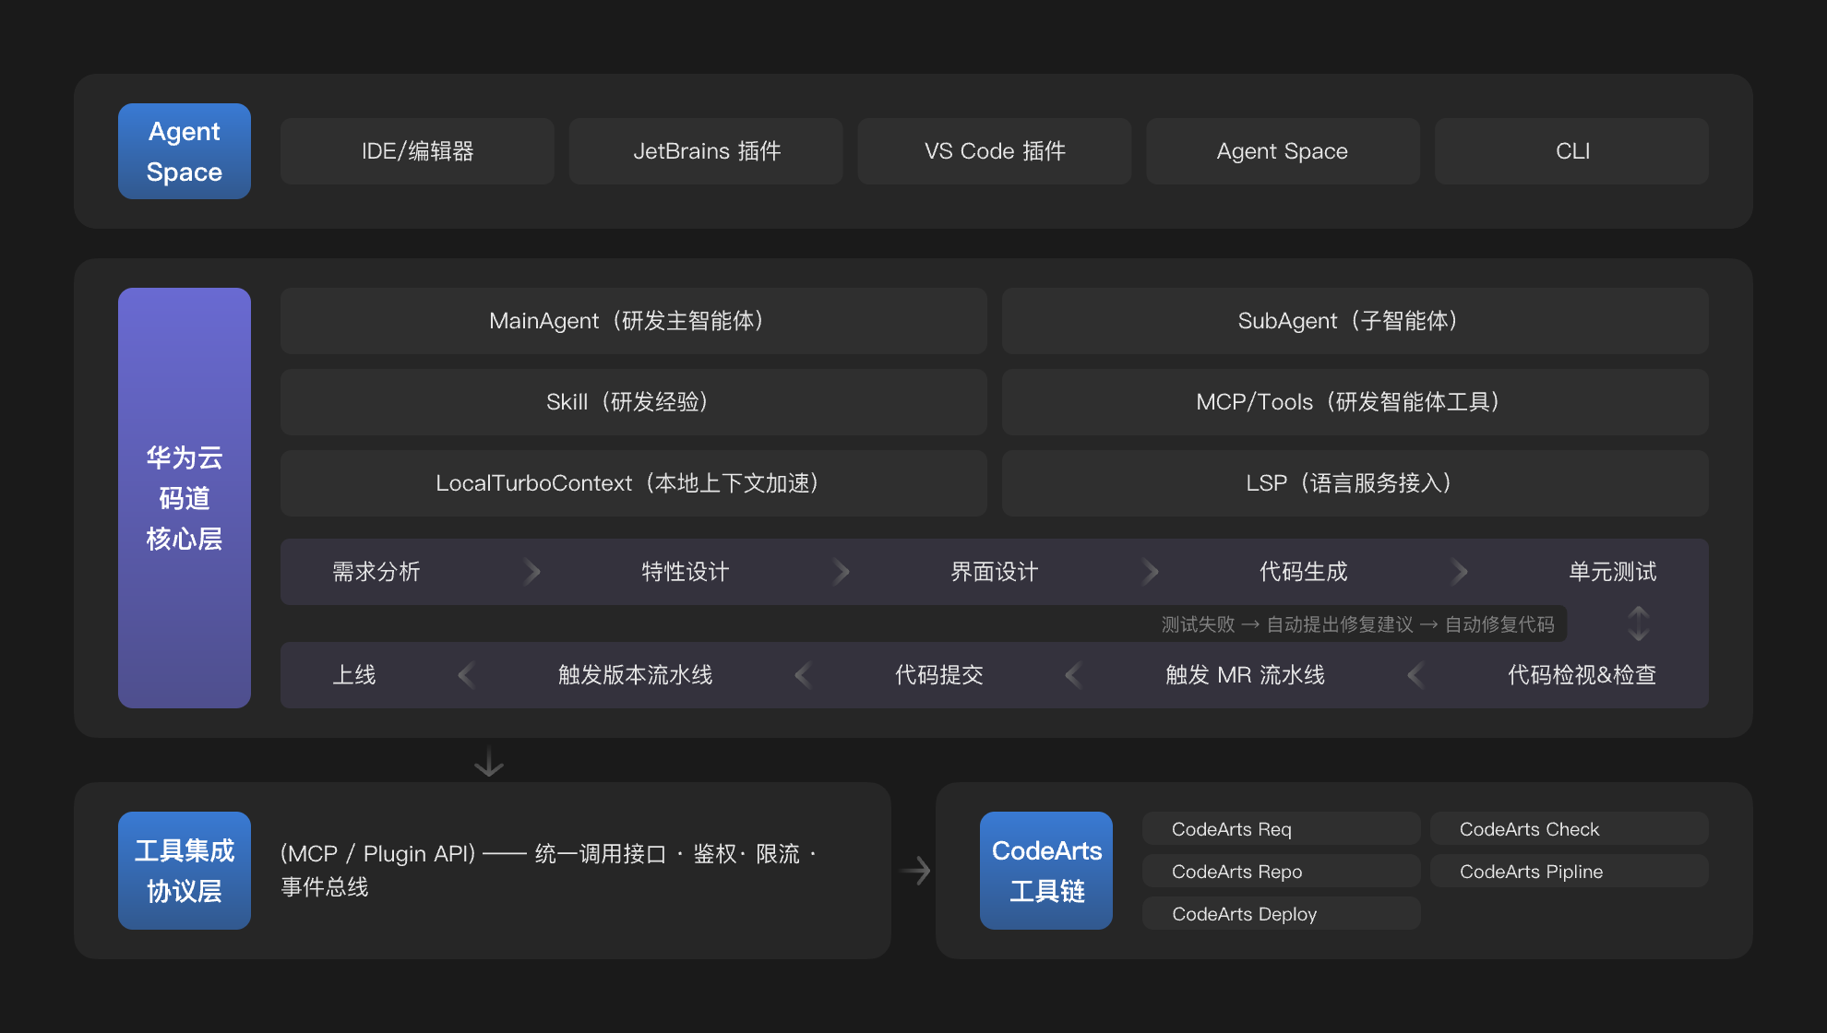Click the 界面设计 step
1827x1033 pixels.
pyautogui.click(x=995, y=572)
